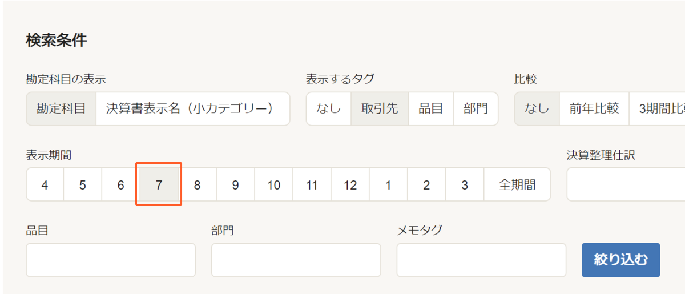
Task: Select month 10 in 表示期間
Action: tap(274, 184)
